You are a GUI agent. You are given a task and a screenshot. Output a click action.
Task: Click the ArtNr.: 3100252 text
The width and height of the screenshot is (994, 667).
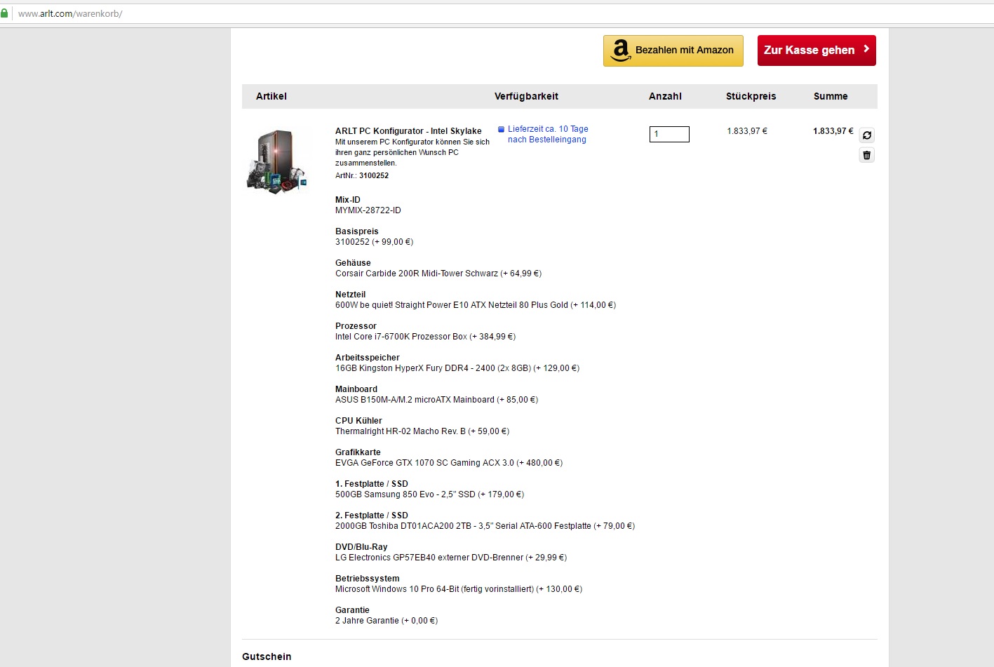pos(362,176)
